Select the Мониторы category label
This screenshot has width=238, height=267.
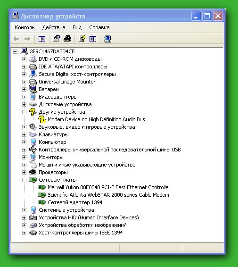51,157
